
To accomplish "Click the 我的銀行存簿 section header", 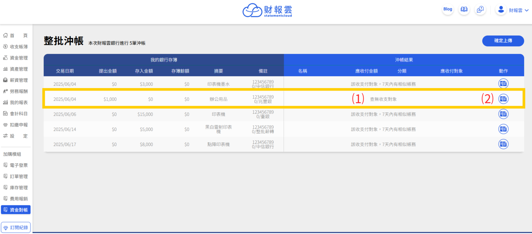I will pos(164,60).
